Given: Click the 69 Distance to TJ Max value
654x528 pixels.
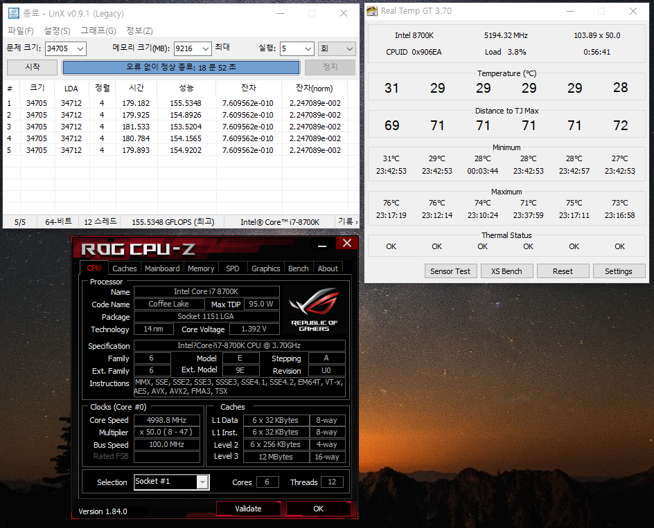Looking at the screenshot, I should [391, 125].
